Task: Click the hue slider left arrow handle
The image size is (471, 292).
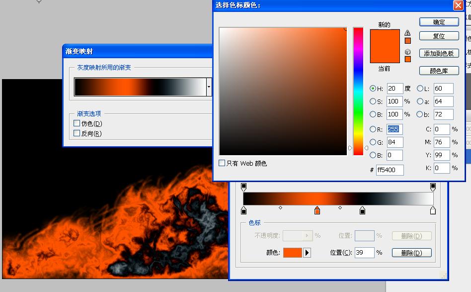Action: coord(350,148)
